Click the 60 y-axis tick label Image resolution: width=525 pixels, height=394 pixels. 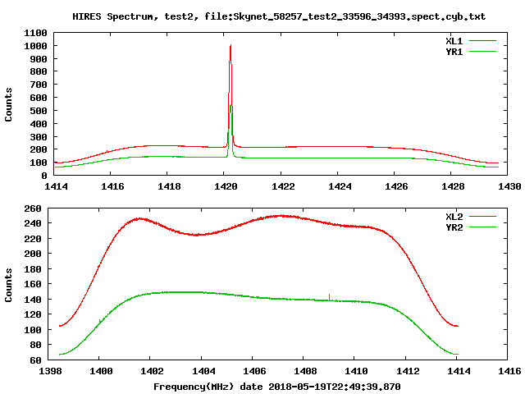point(36,360)
